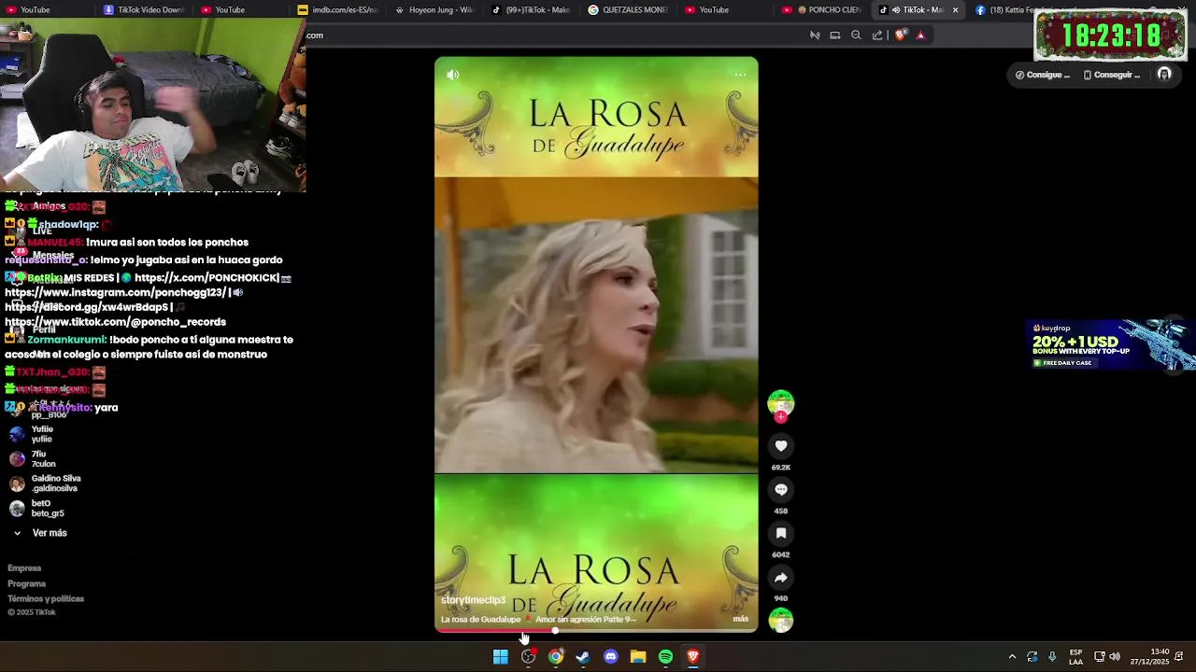The image size is (1196, 672).
Task: Open Steam from the taskbar
Action: [583, 657]
